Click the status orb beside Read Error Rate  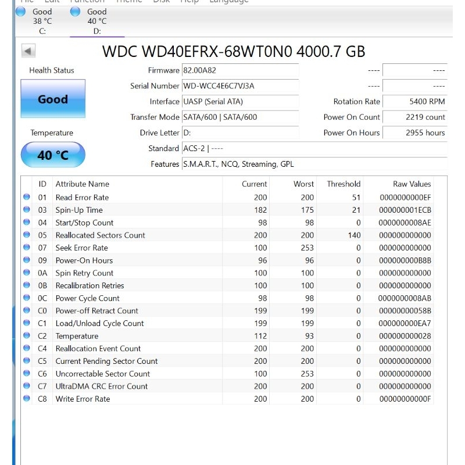27,197
